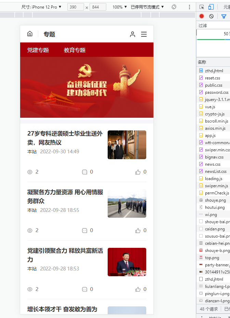Select password.css in the network list

[x=213, y=92]
